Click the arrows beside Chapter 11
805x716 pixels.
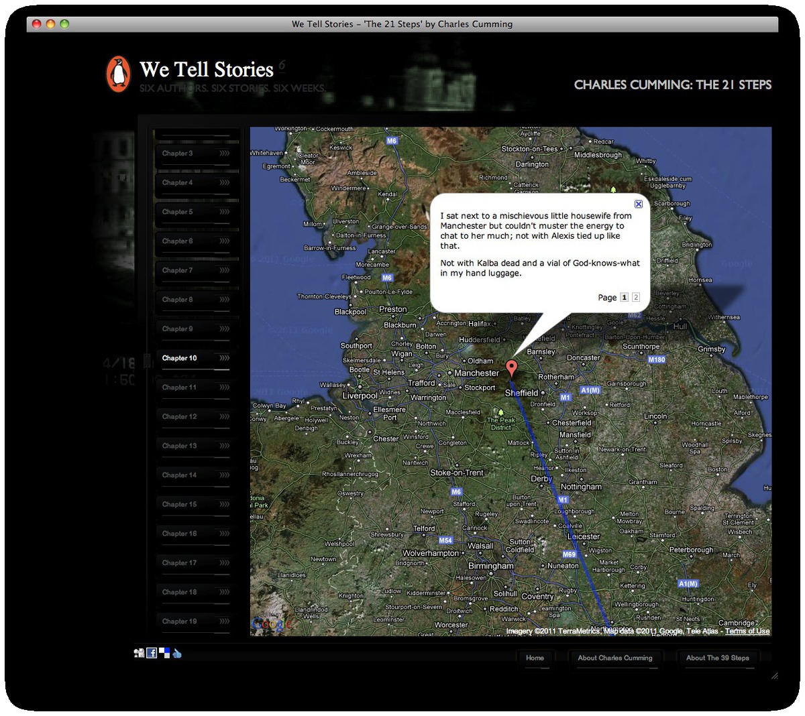click(225, 387)
